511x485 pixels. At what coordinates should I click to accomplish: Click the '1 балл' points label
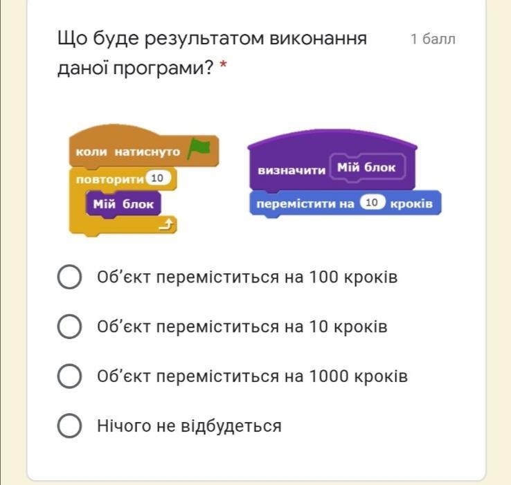click(433, 39)
